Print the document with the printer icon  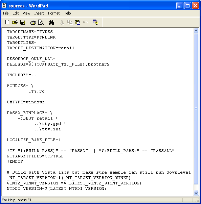pos(33,22)
